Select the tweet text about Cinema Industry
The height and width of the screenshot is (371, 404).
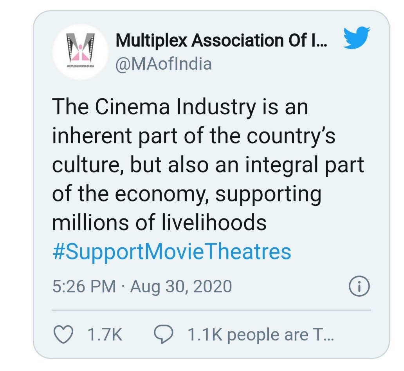point(207,165)
